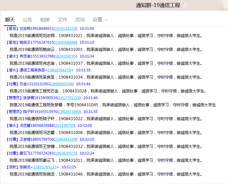Image resolution: width=228 pixels, height=184 pixels.
Task: Open the 相册 tab
Action: point(45,20)
